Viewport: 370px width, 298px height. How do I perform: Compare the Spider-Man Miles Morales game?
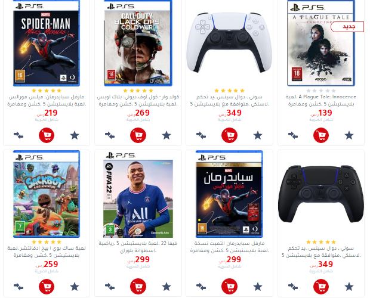18,135
